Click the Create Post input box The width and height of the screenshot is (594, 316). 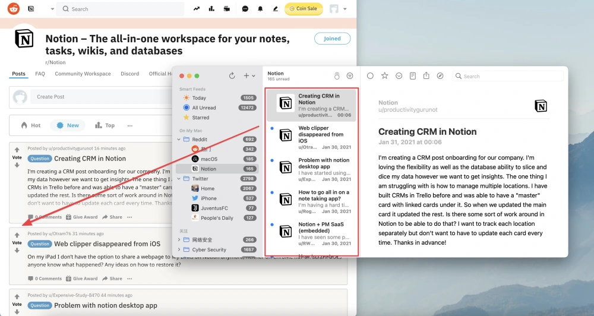click(x=102, y=97)
